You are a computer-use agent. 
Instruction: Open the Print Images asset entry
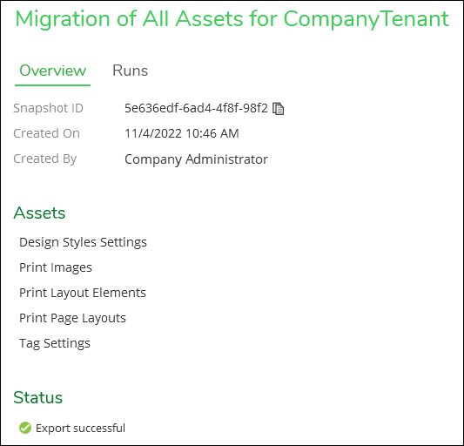[x=56, y=267]
